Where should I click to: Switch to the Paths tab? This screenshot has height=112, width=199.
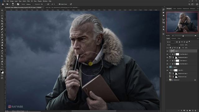(179, 39)
